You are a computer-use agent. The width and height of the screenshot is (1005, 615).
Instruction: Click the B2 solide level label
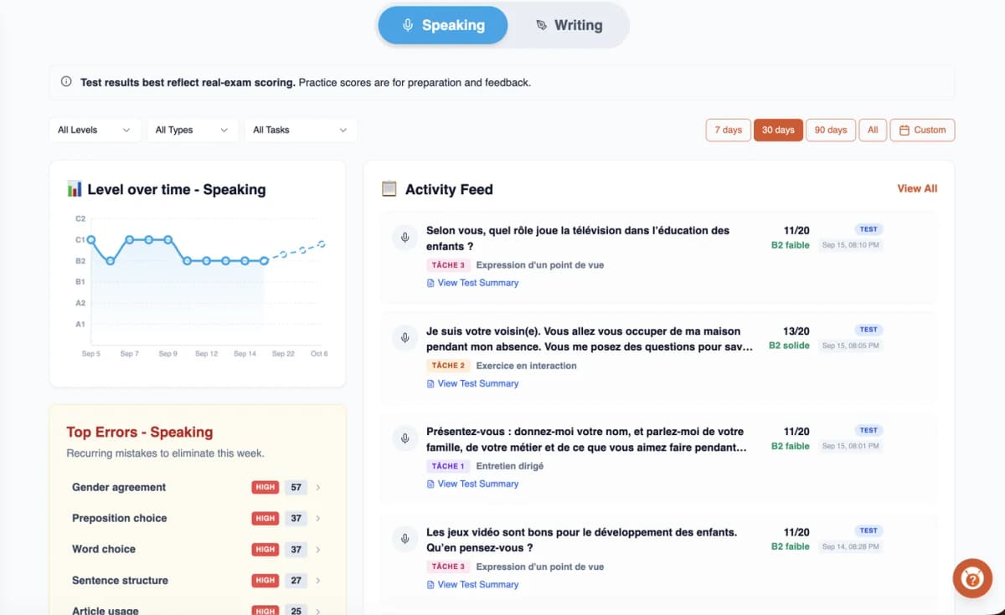coord(789,346)
